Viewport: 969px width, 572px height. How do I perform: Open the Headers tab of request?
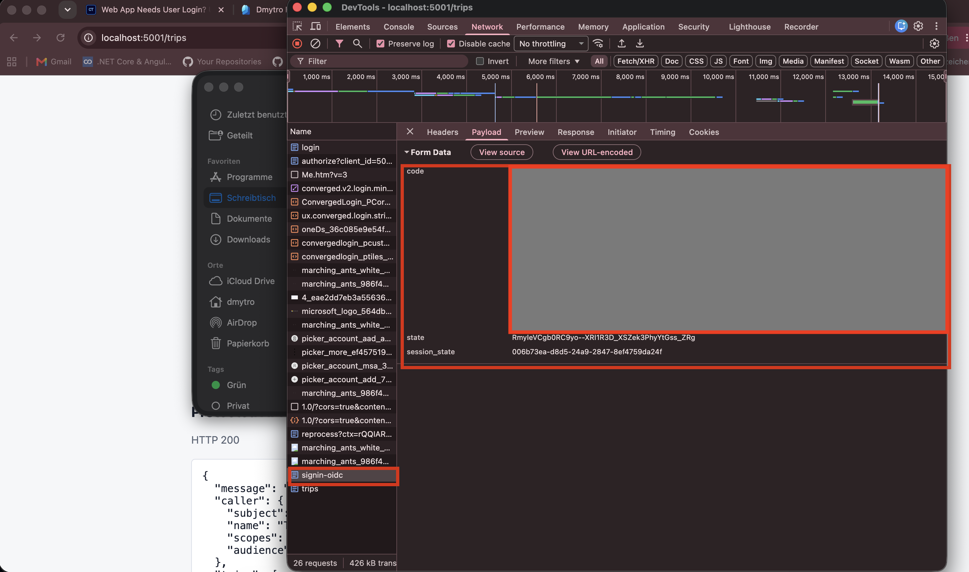442,132
